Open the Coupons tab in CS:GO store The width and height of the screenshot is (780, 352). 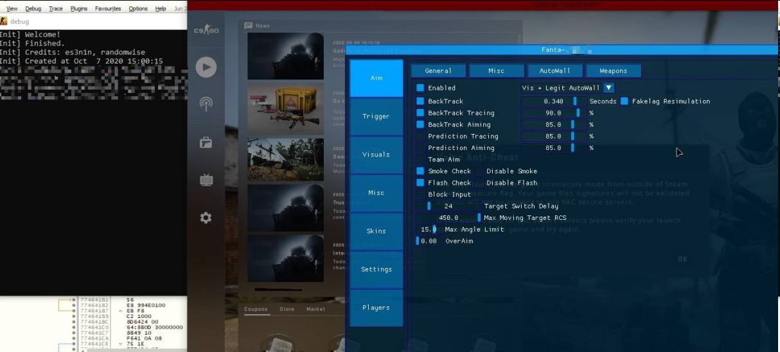256,309
